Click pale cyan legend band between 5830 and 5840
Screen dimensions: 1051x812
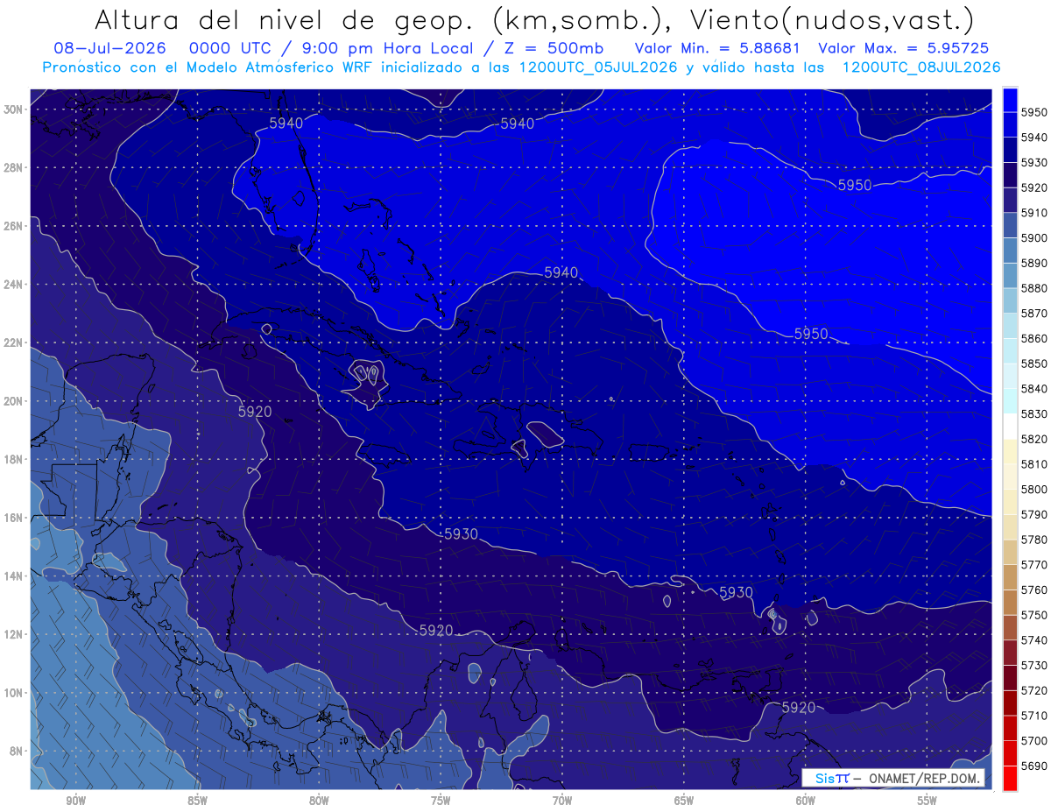(x=1010, y=401)
